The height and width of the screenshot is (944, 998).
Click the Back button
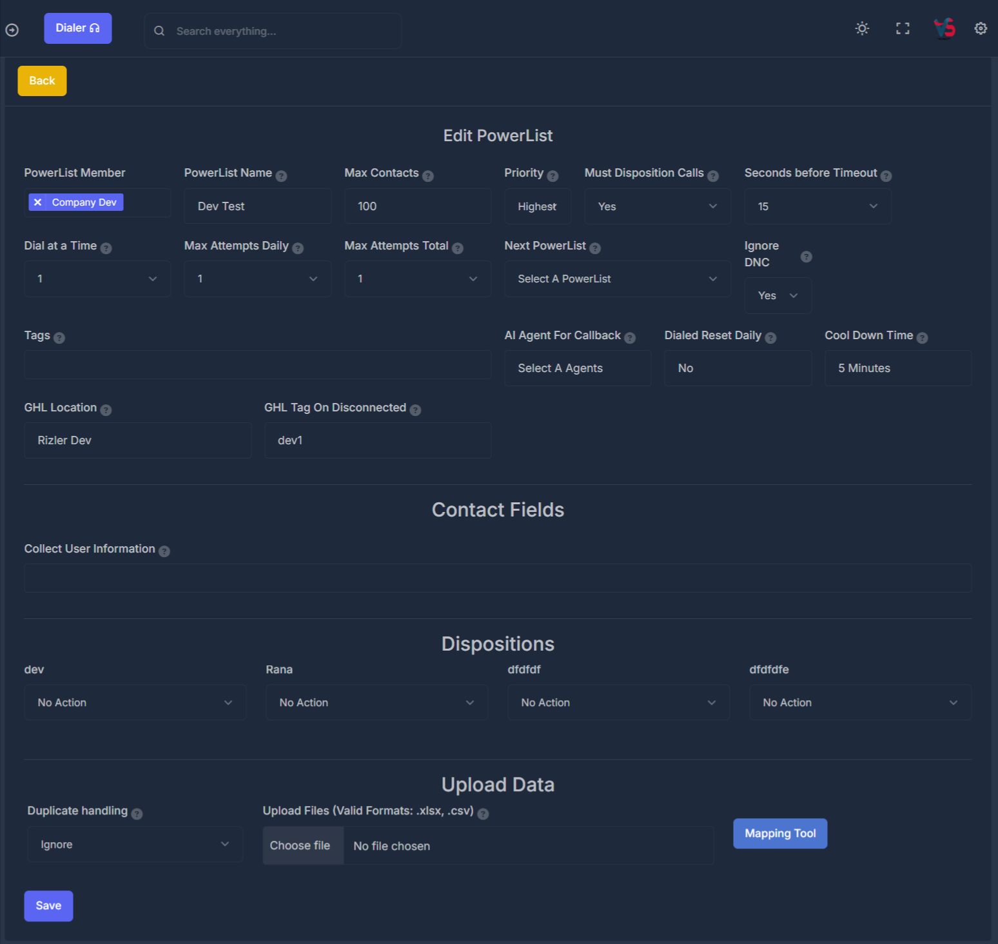point(41,81)
